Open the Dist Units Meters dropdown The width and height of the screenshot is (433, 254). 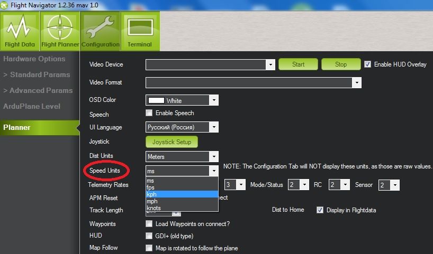tap(213, 157)
